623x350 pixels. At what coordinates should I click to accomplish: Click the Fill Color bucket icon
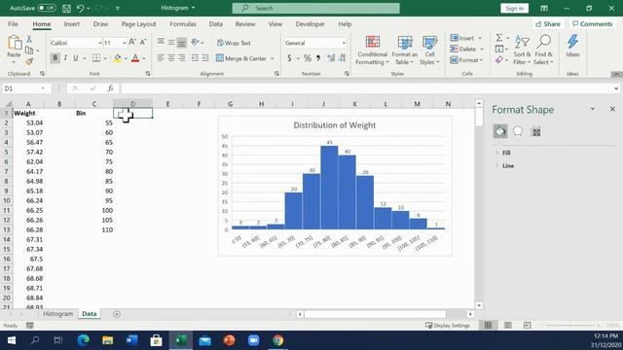[x=117, y=58]
